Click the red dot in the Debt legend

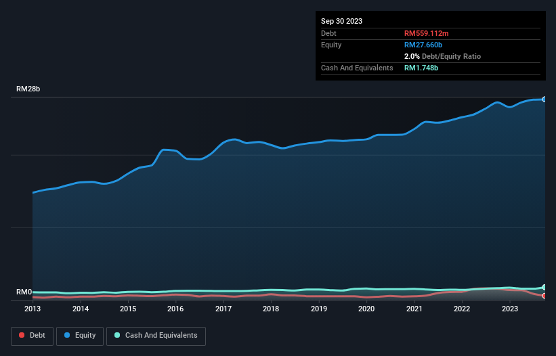click(22, 336)
